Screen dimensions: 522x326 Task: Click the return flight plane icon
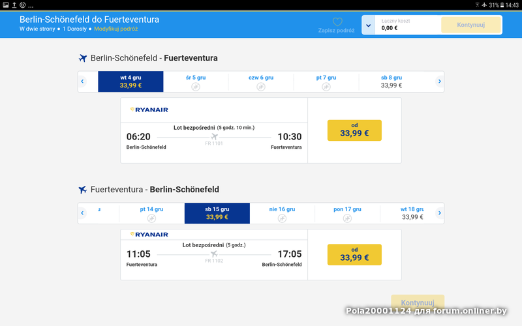213,254
